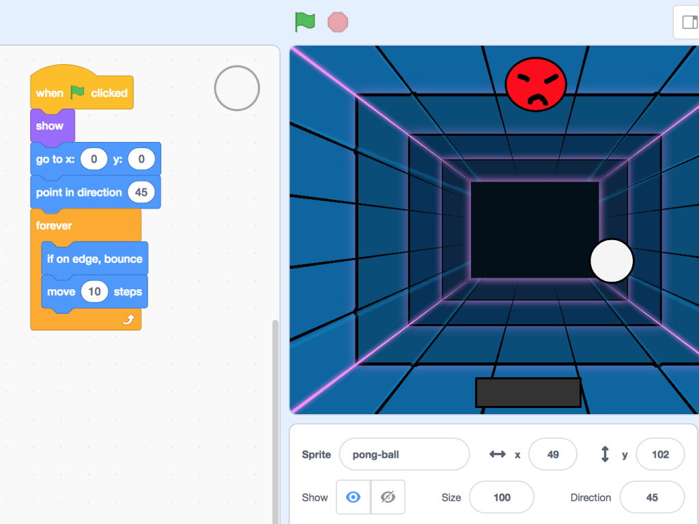Show sprite using the open eye button
The width and height of the screenshot is (699, 524).
[x=353, y=497]
